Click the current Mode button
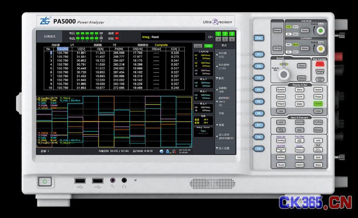This screenshot has width=358, height=218. tap(305, 48)
